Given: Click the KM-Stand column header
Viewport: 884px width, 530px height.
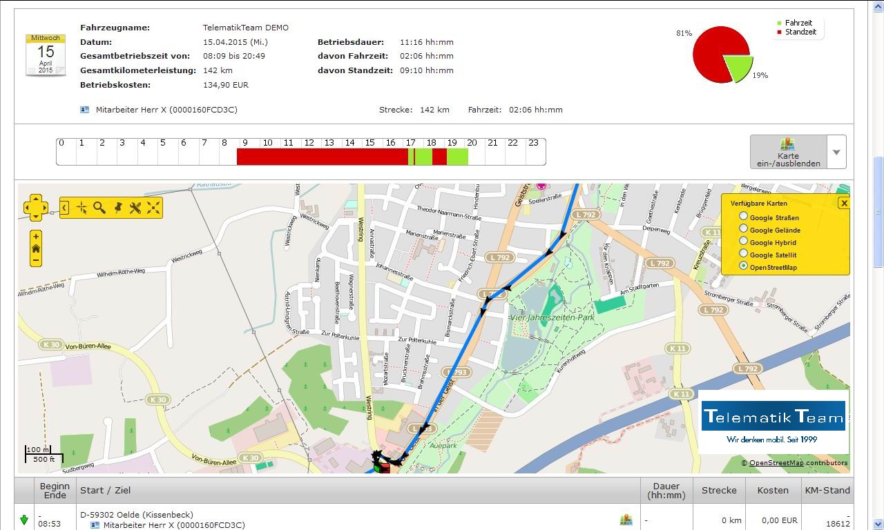Looking at the screenshot, I should pyautogui.click(x=827, y=490).
